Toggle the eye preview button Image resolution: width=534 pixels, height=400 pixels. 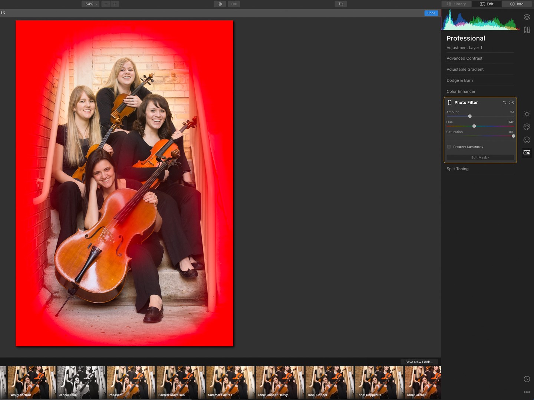coord(220,4)
